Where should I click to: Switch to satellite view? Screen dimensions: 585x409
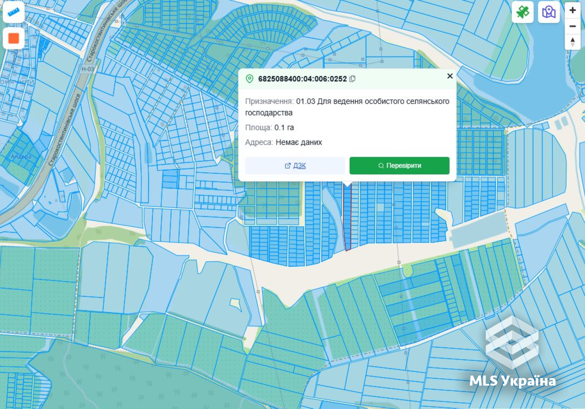coord(522,12)
